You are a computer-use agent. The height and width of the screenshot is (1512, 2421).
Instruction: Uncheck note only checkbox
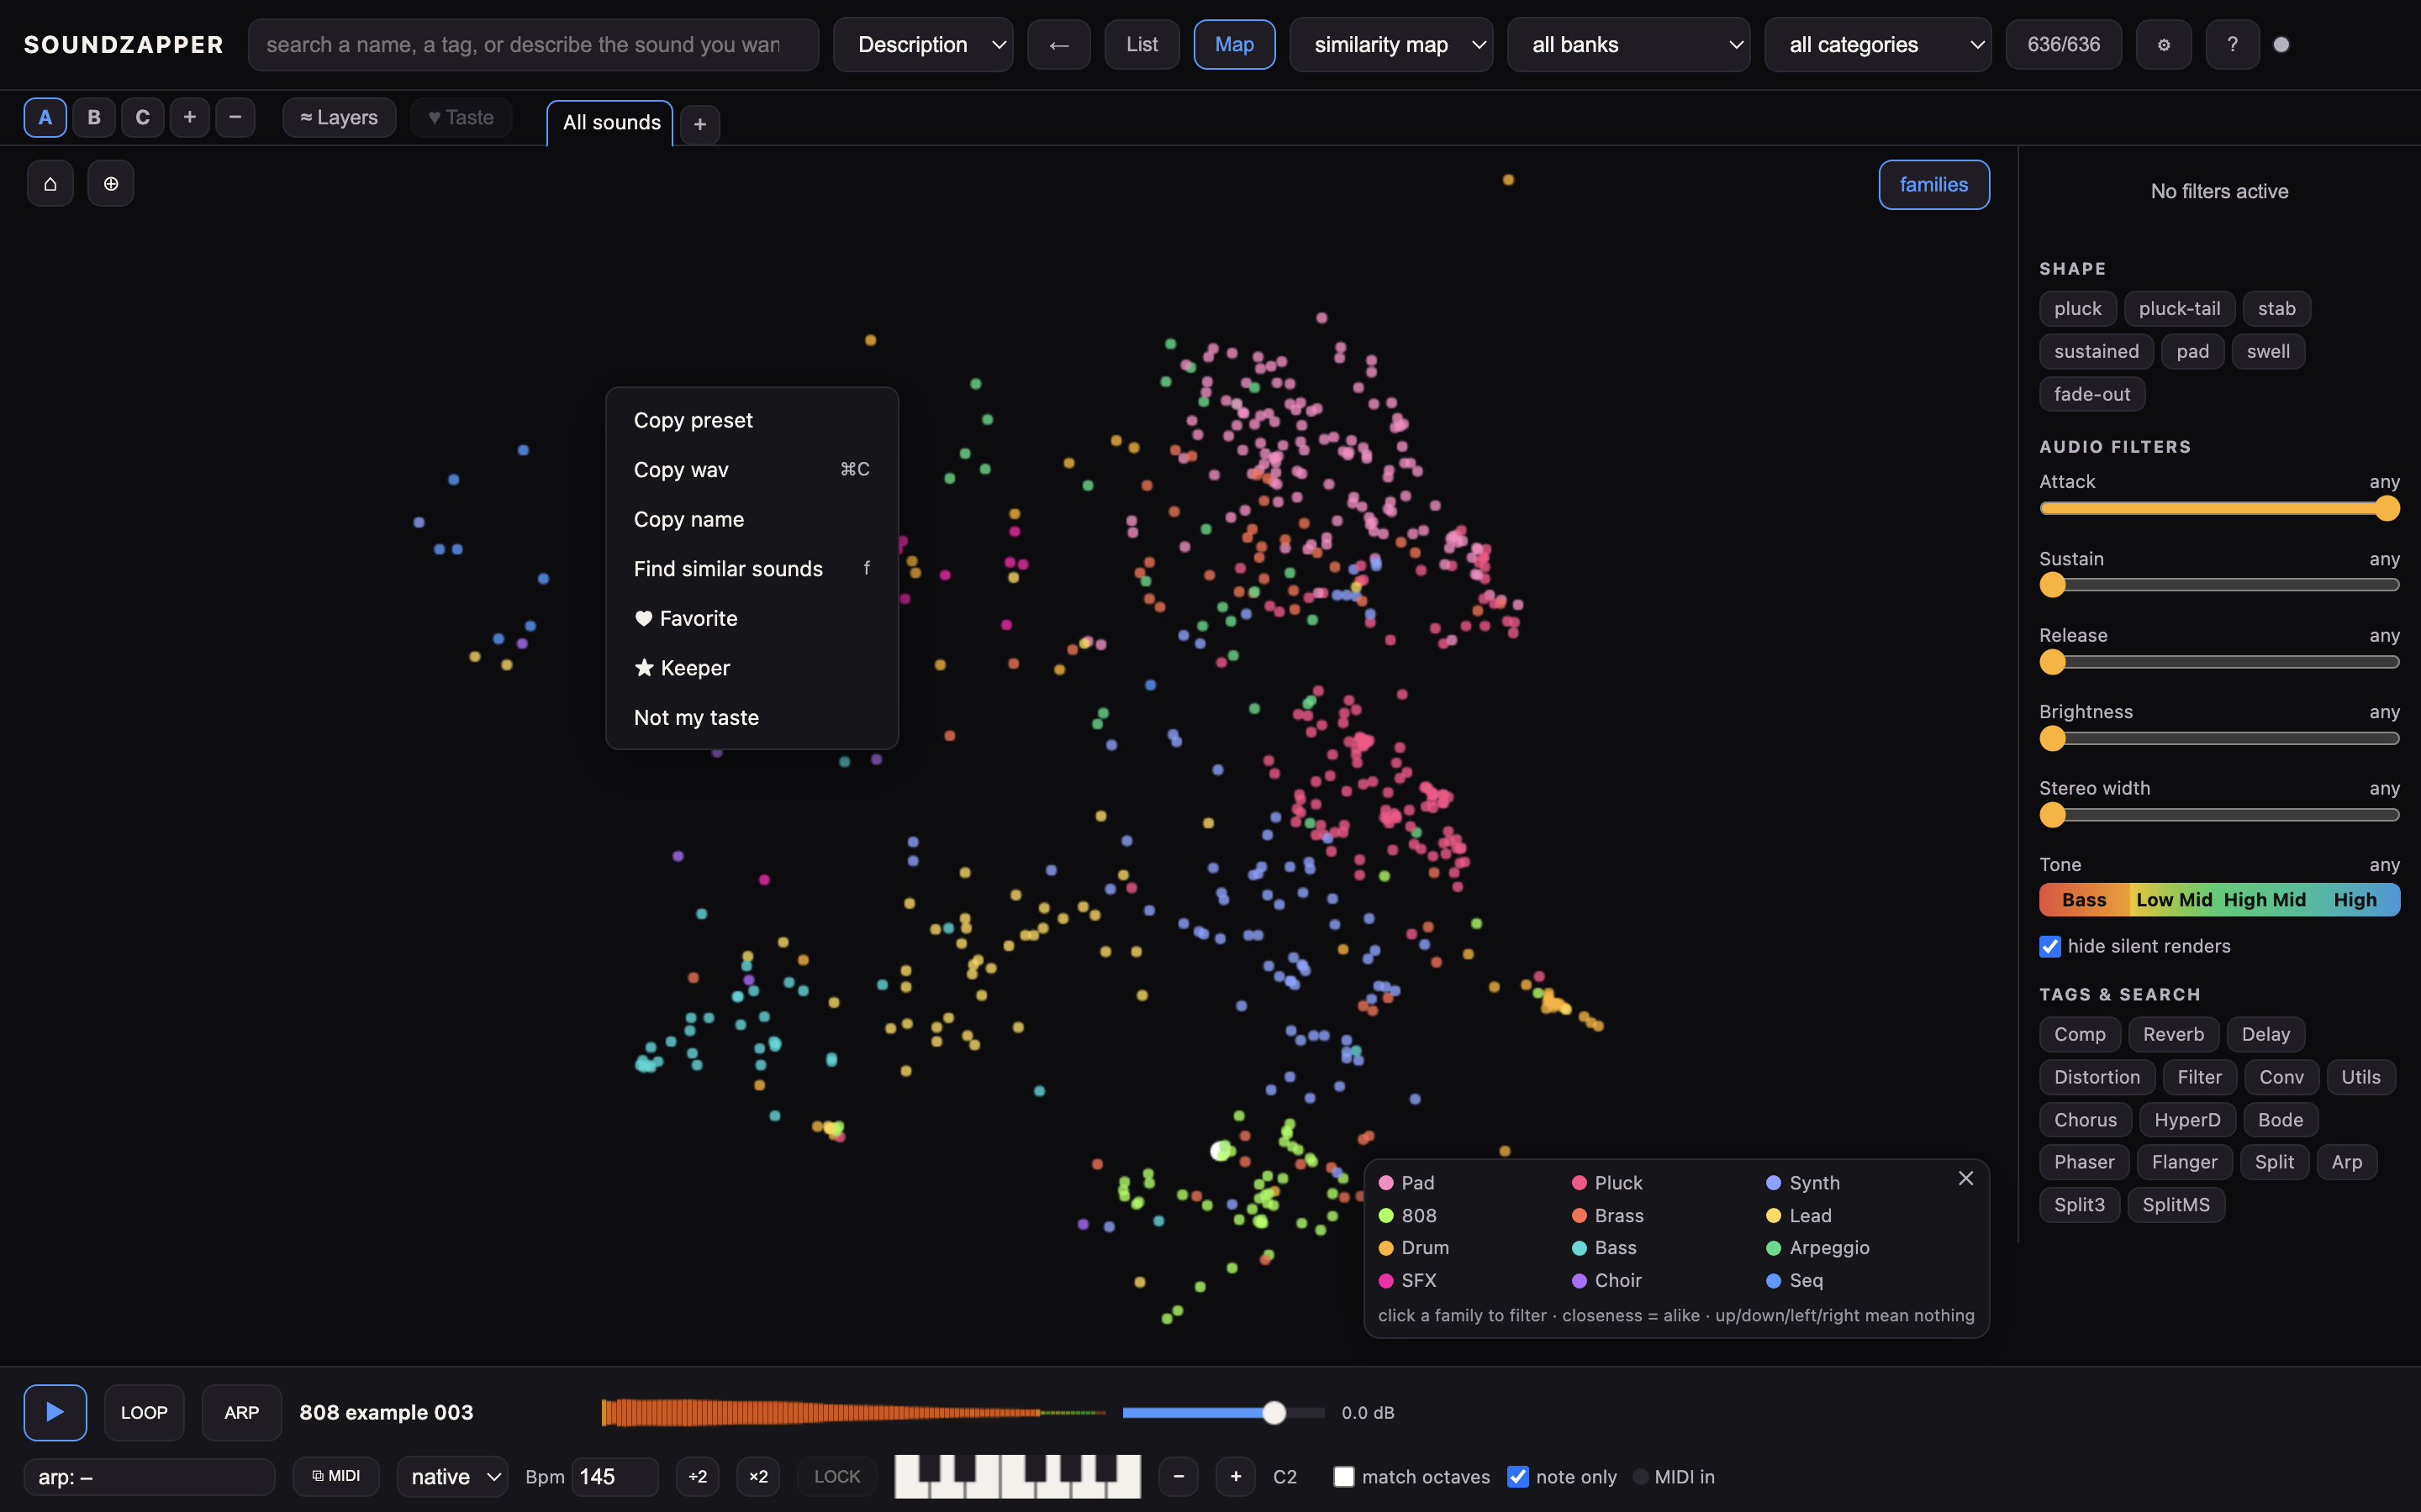point(1517,1477)
